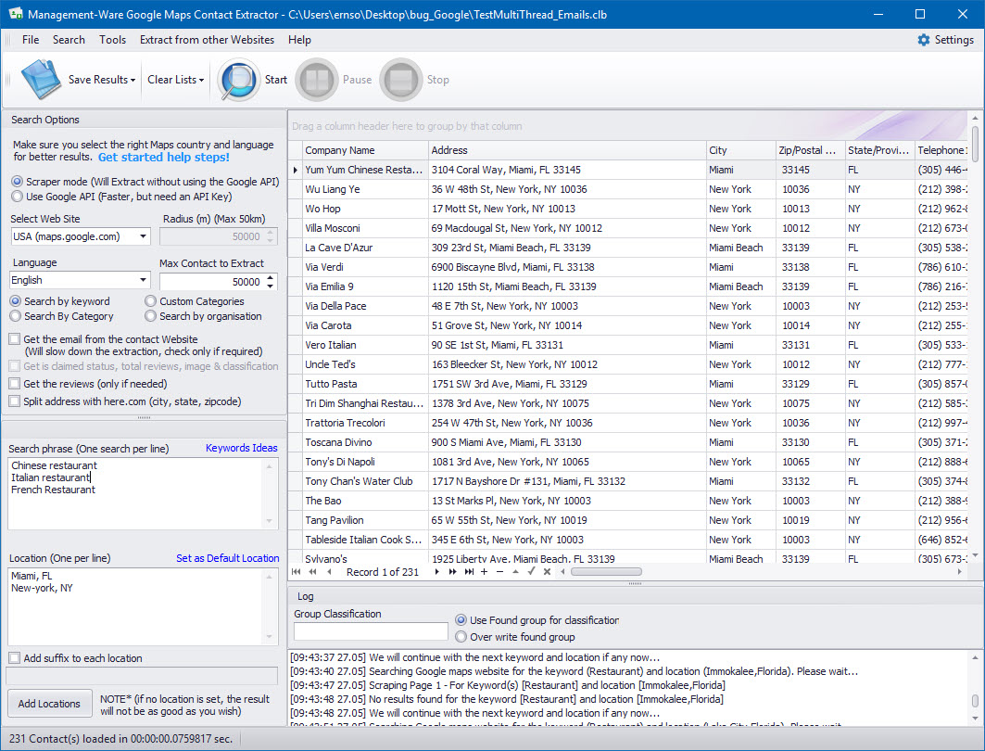985x751 pixels.
Task: Click the results grid vertical scrollbar thumb
Action: coord(975,143)
